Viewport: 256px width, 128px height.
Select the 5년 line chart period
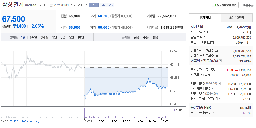click(x=71, y=37)
